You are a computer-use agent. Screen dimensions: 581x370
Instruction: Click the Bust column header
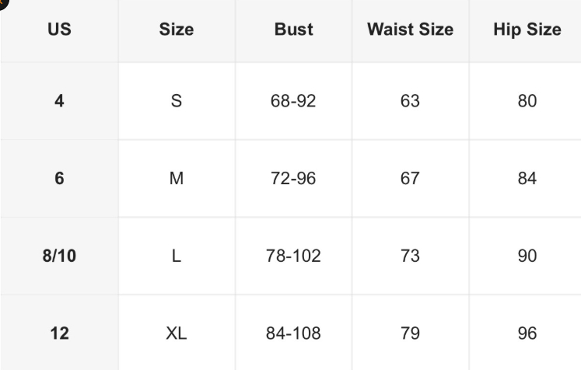click(293, 30)
